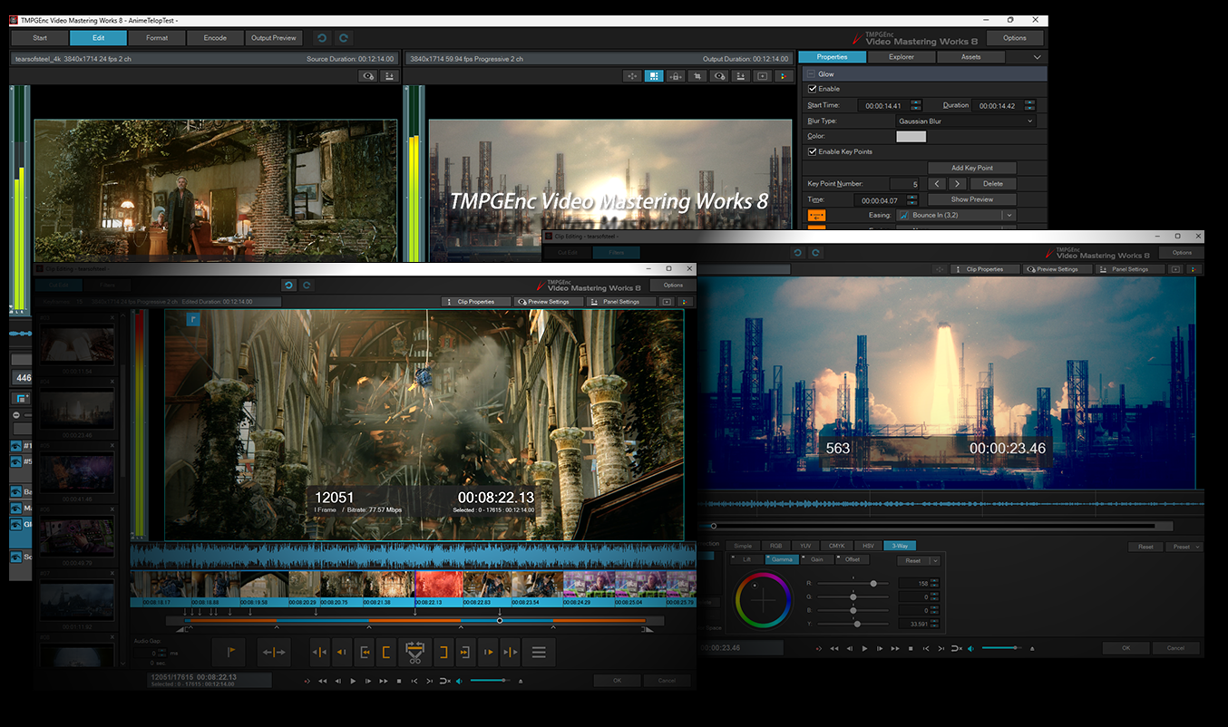
Task: Collapse the Glow section
Action: click(809, 74)
